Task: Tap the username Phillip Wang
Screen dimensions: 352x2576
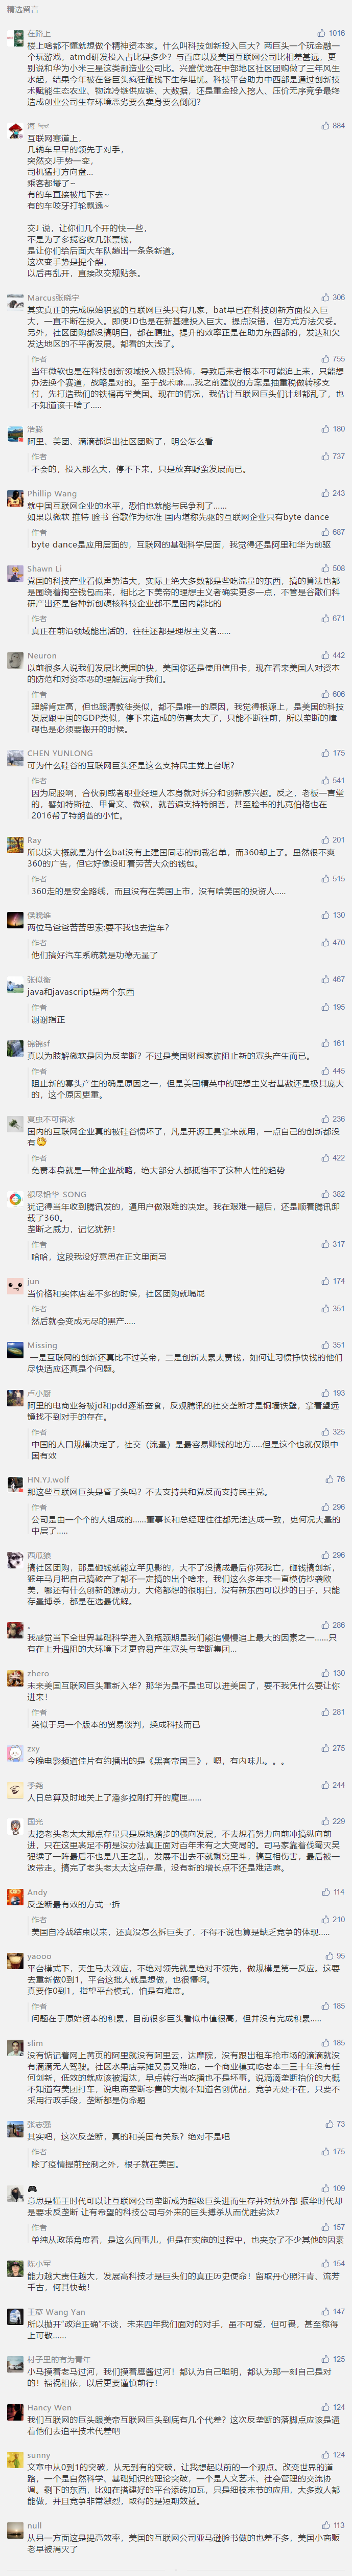Action: (52, 493)
